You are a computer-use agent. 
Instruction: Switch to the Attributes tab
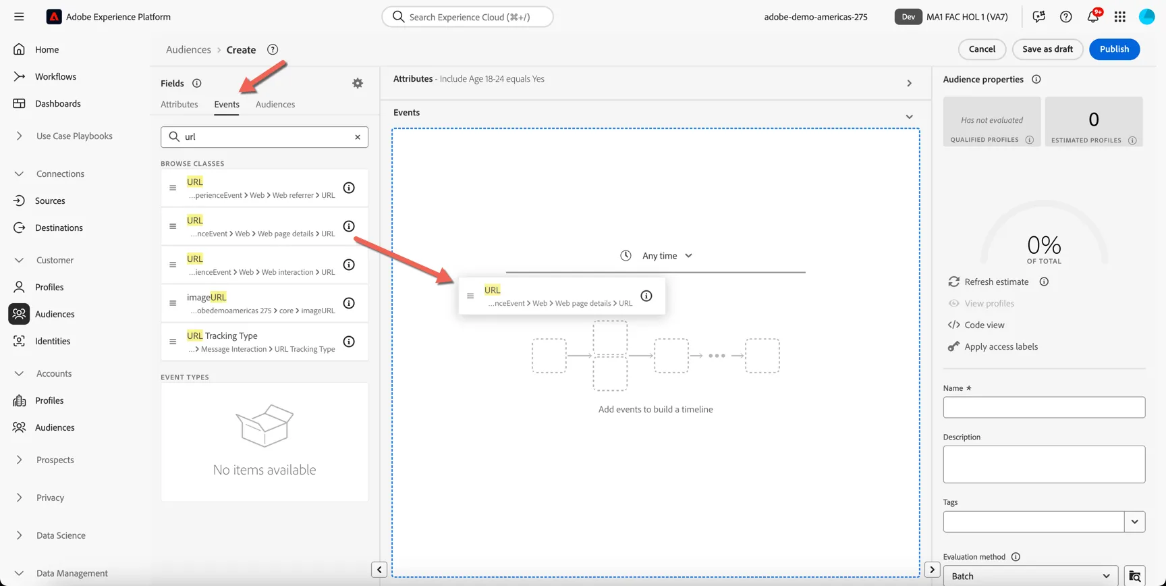pyautogui.click(x=179, y=104)
